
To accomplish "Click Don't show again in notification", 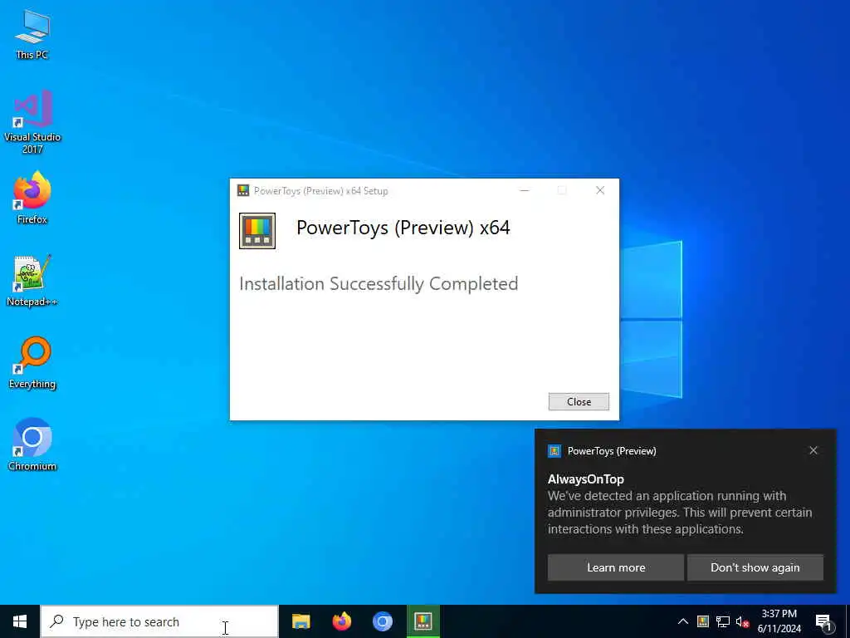I will click(755, 567).
